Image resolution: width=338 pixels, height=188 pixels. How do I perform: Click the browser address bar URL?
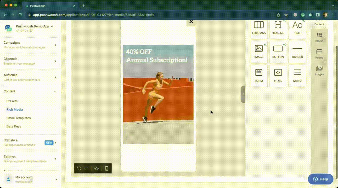click(x=93, y=15)
